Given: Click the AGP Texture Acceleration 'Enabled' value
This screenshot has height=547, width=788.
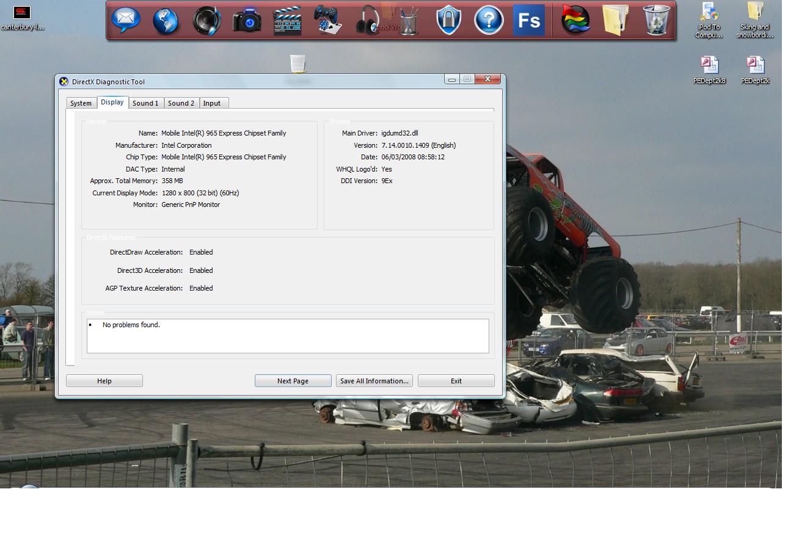Looking at the screenshot, I should [x=201, y=288].
